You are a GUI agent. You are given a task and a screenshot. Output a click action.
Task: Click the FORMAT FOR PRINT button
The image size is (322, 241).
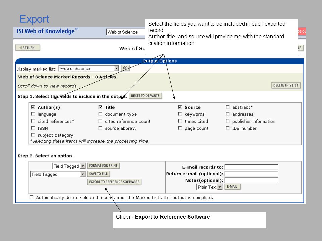coord(103,166)
